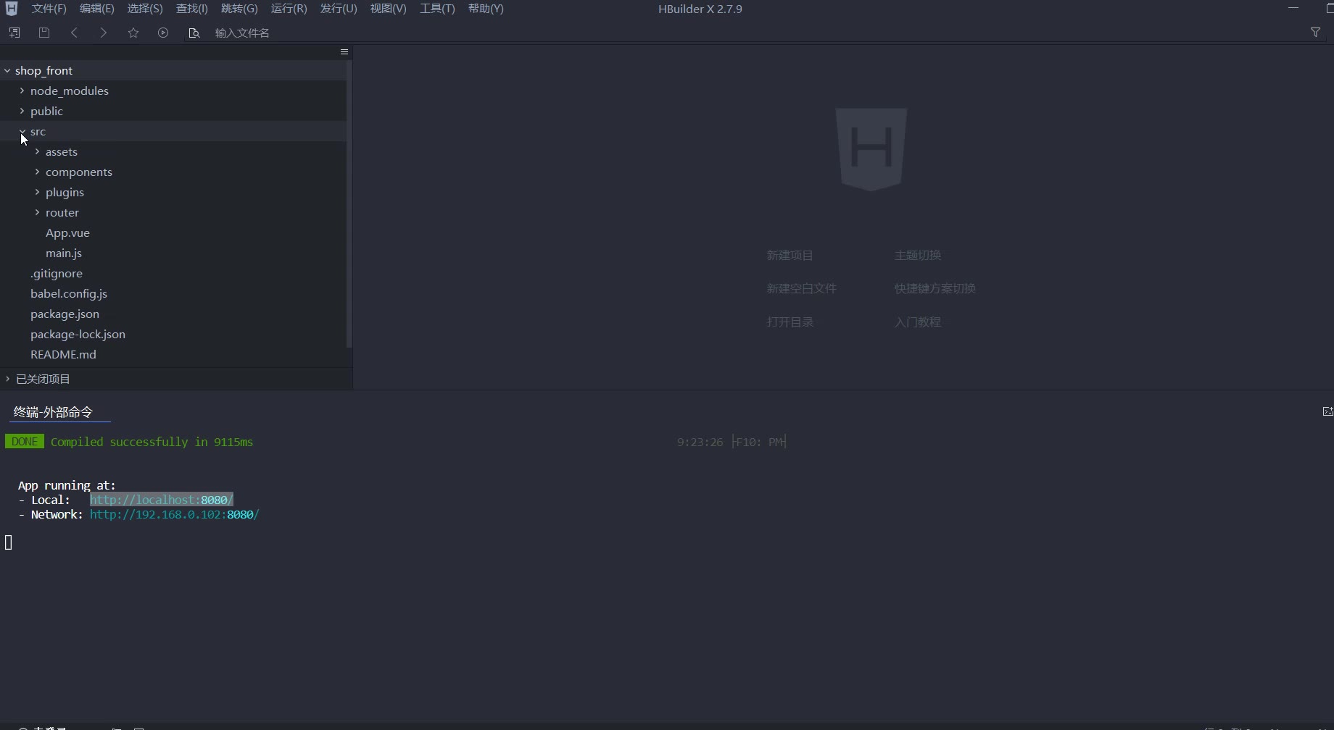This screenshot has height=730, width=1334.
Task: Click the run play icon in the toolbar
Action: click(163, 33)
